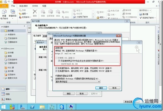This screenshot has height=111, width=163.
Task: Open File Explorer from the taskbar
Action: [42, 107]
